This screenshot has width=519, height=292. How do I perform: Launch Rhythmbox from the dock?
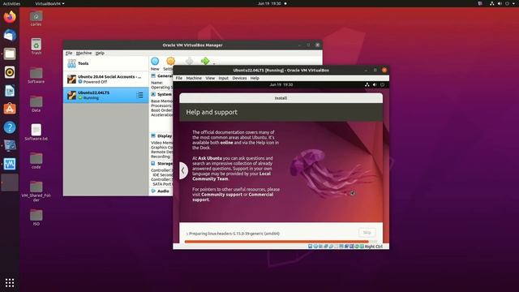(x=10, y=72)
